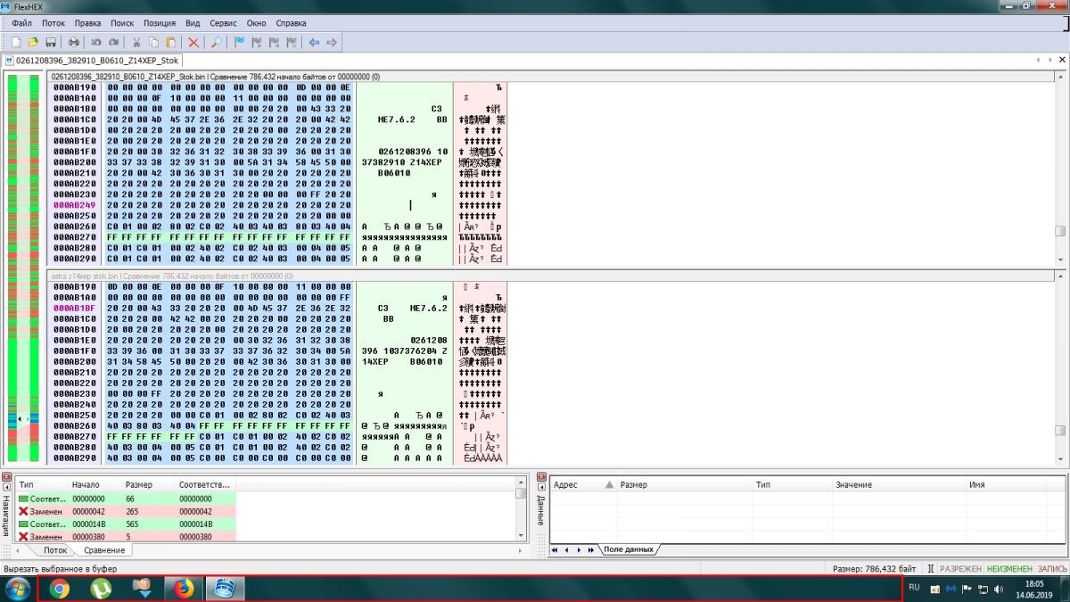The image size is (1070, 602).
Task: Open the Сервис menu
Action: [225, 22]
